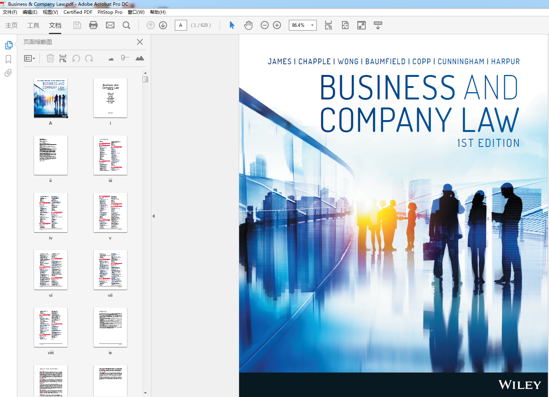
Task: Switch to the 文档 tab
Action: 55,25
